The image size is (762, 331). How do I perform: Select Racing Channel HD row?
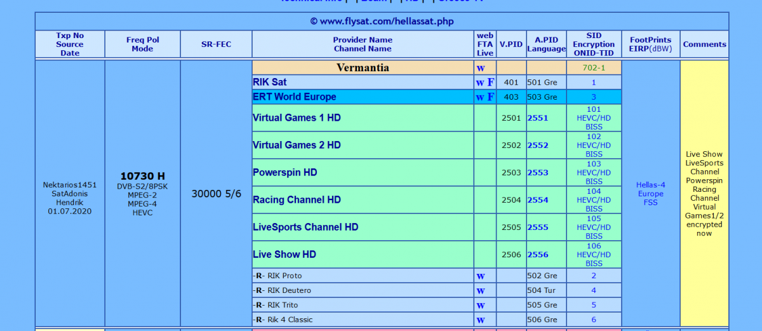(x=297, y=200)
